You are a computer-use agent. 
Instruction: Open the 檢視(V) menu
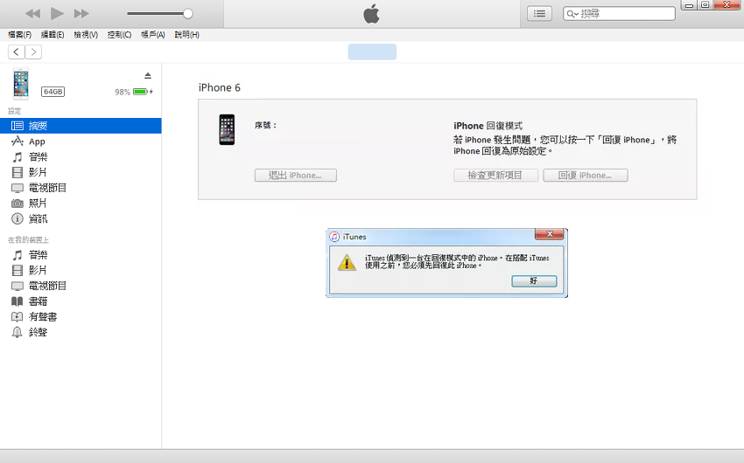tap(86, 35)
